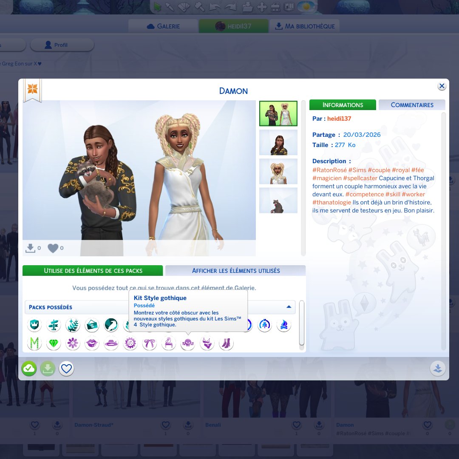Select the raccoon pet thumbnail
459x459 pixels.
278,200
